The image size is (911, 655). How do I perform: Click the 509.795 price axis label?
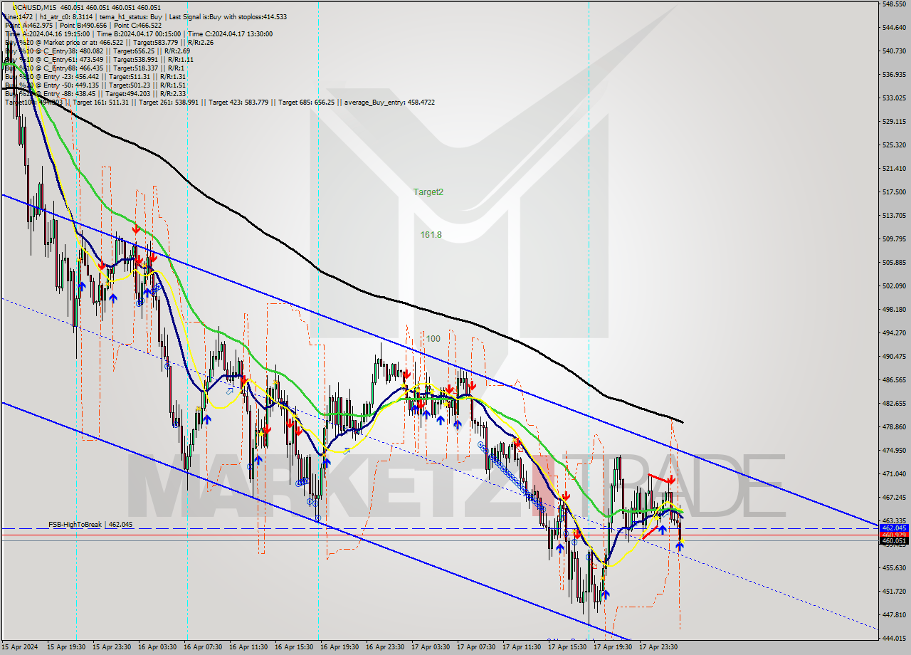[894, 239]
